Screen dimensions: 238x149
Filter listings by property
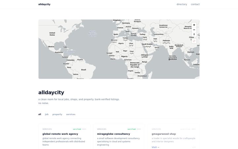click(x=57, y=114)
